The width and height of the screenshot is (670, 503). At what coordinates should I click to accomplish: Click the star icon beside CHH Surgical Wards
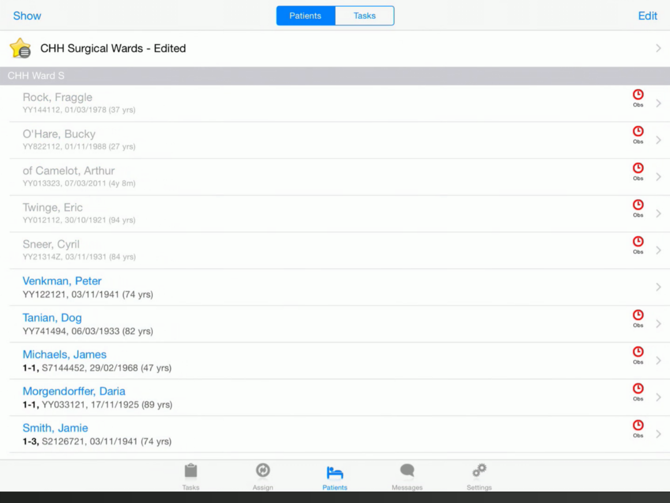20,48
